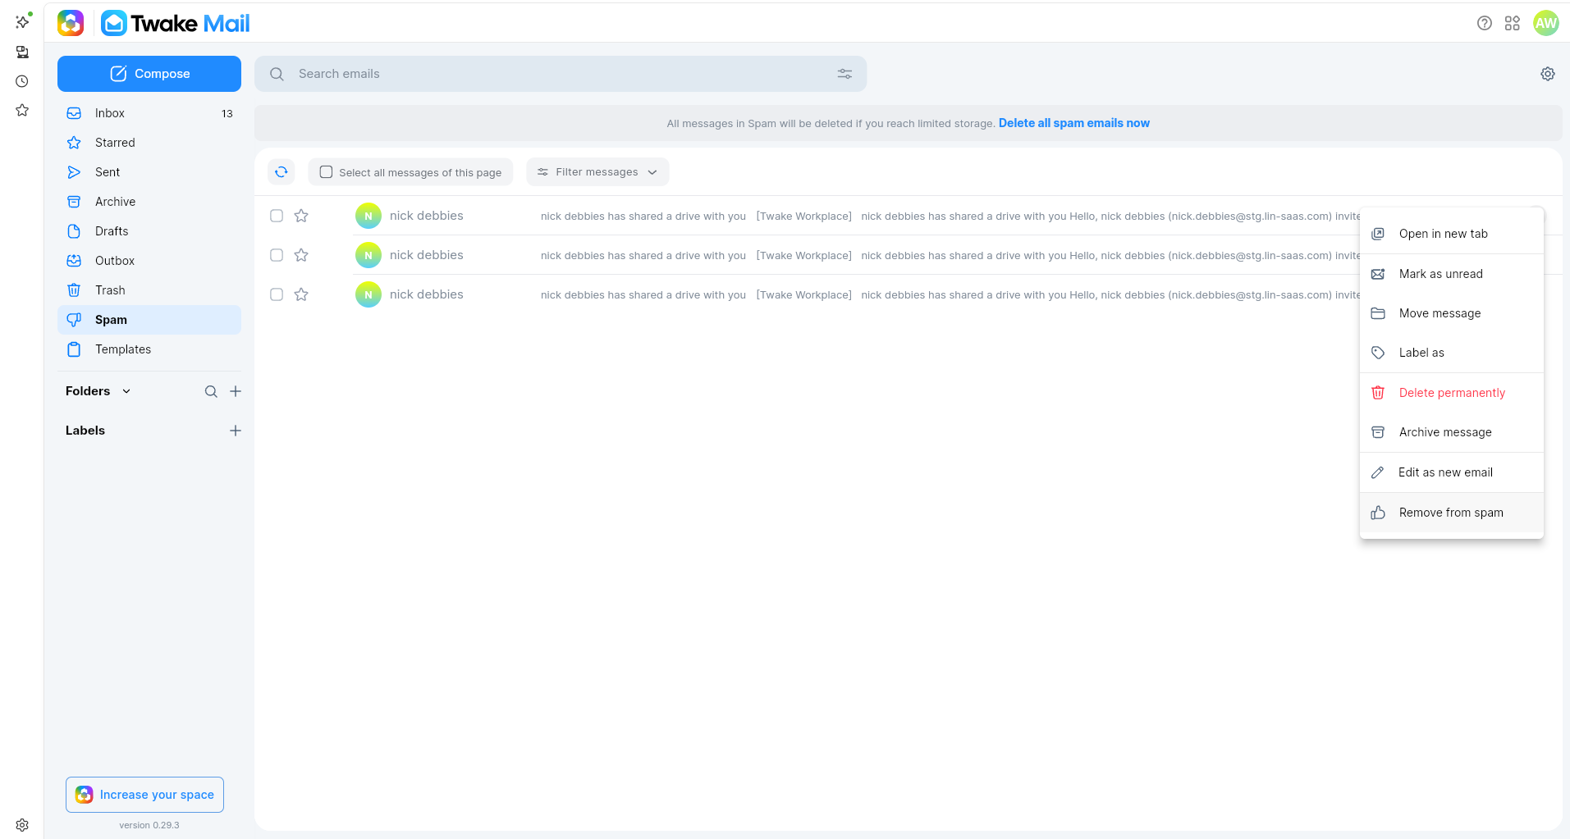Choose Archive message
1570x839 pixels.
[x=1451, y=432]
